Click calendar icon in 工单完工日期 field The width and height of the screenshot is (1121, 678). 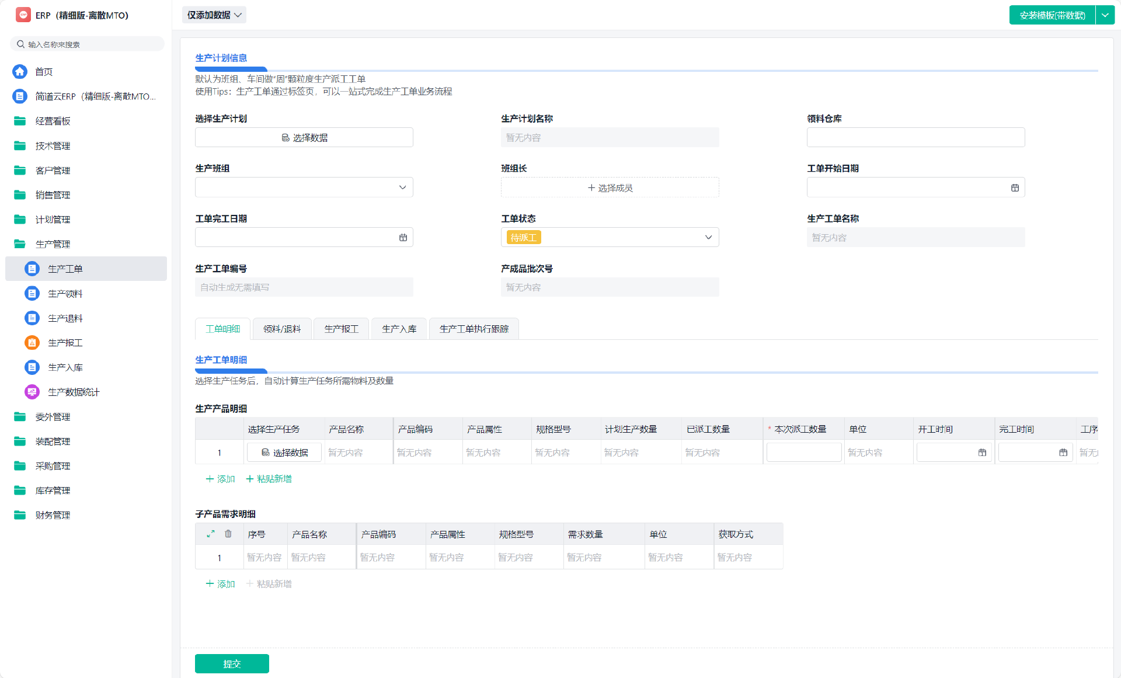pyautogui.click(x=403, y=237)
